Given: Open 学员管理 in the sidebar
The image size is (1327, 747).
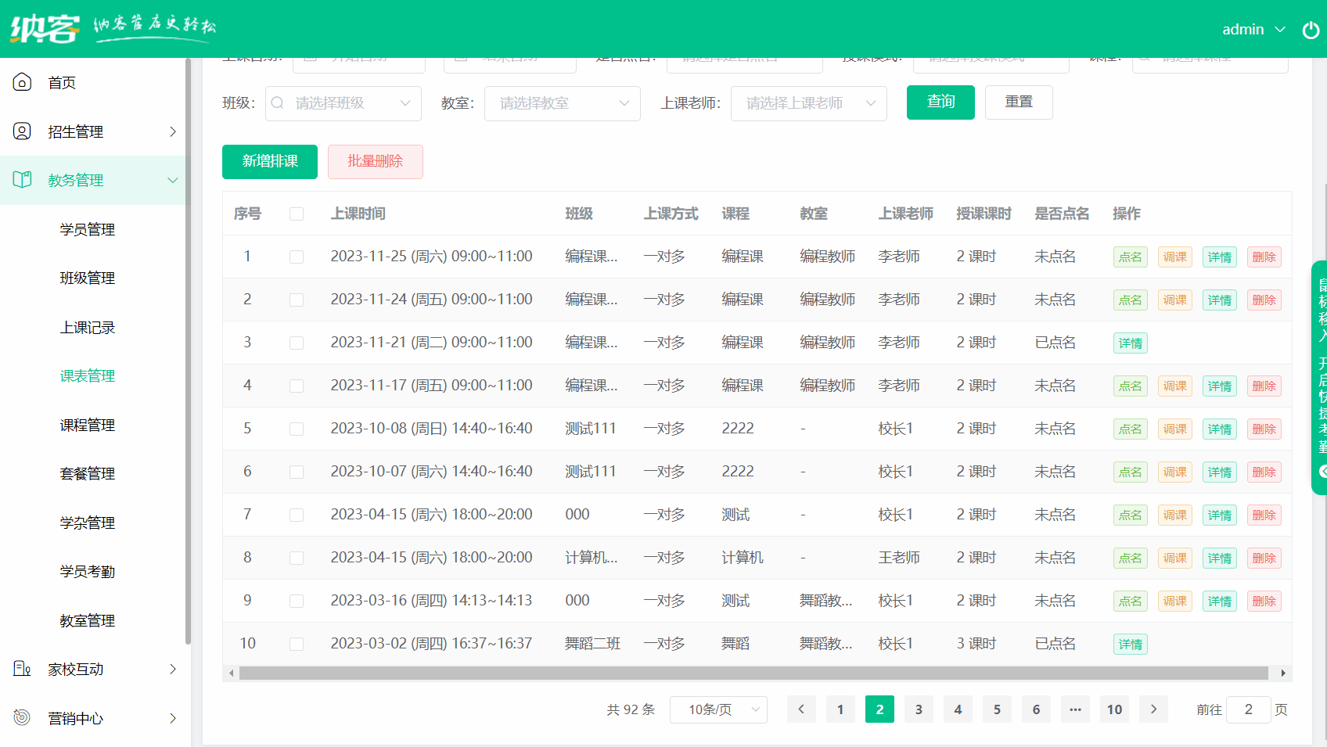Looking at the screenshot, I should pos(88,229).
